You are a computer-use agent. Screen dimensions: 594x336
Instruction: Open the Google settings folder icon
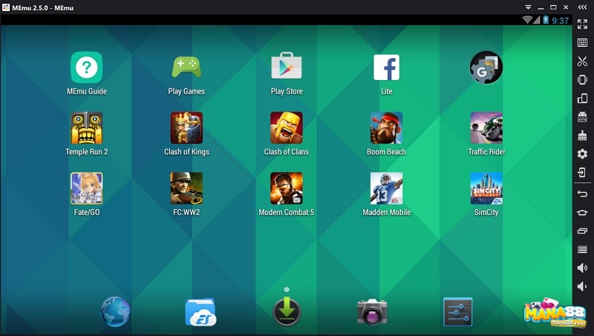click(486, 67)
